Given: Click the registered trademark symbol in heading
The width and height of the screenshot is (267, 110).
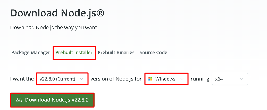Looking at the screenshot, I should 100,12.
